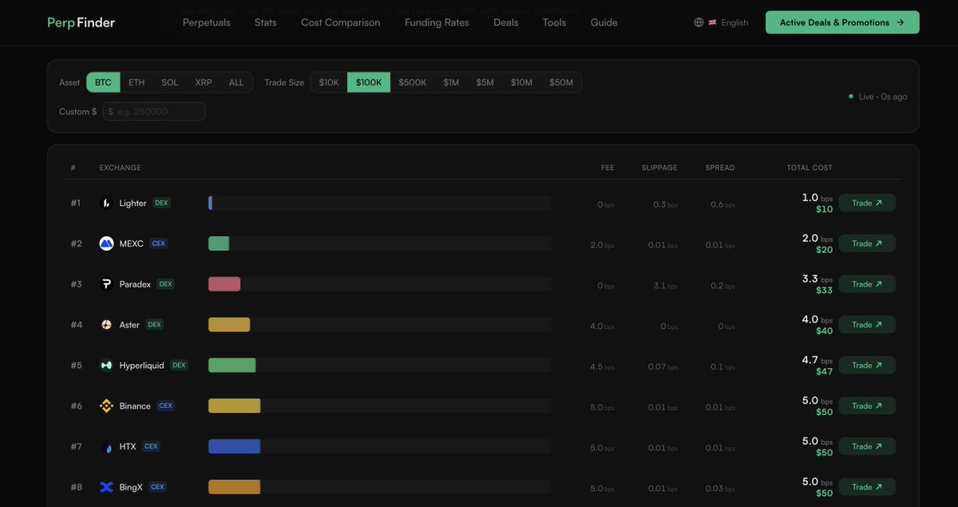Open the Funding Rates page
The image size is (958, 507).
tap(436, 22)
